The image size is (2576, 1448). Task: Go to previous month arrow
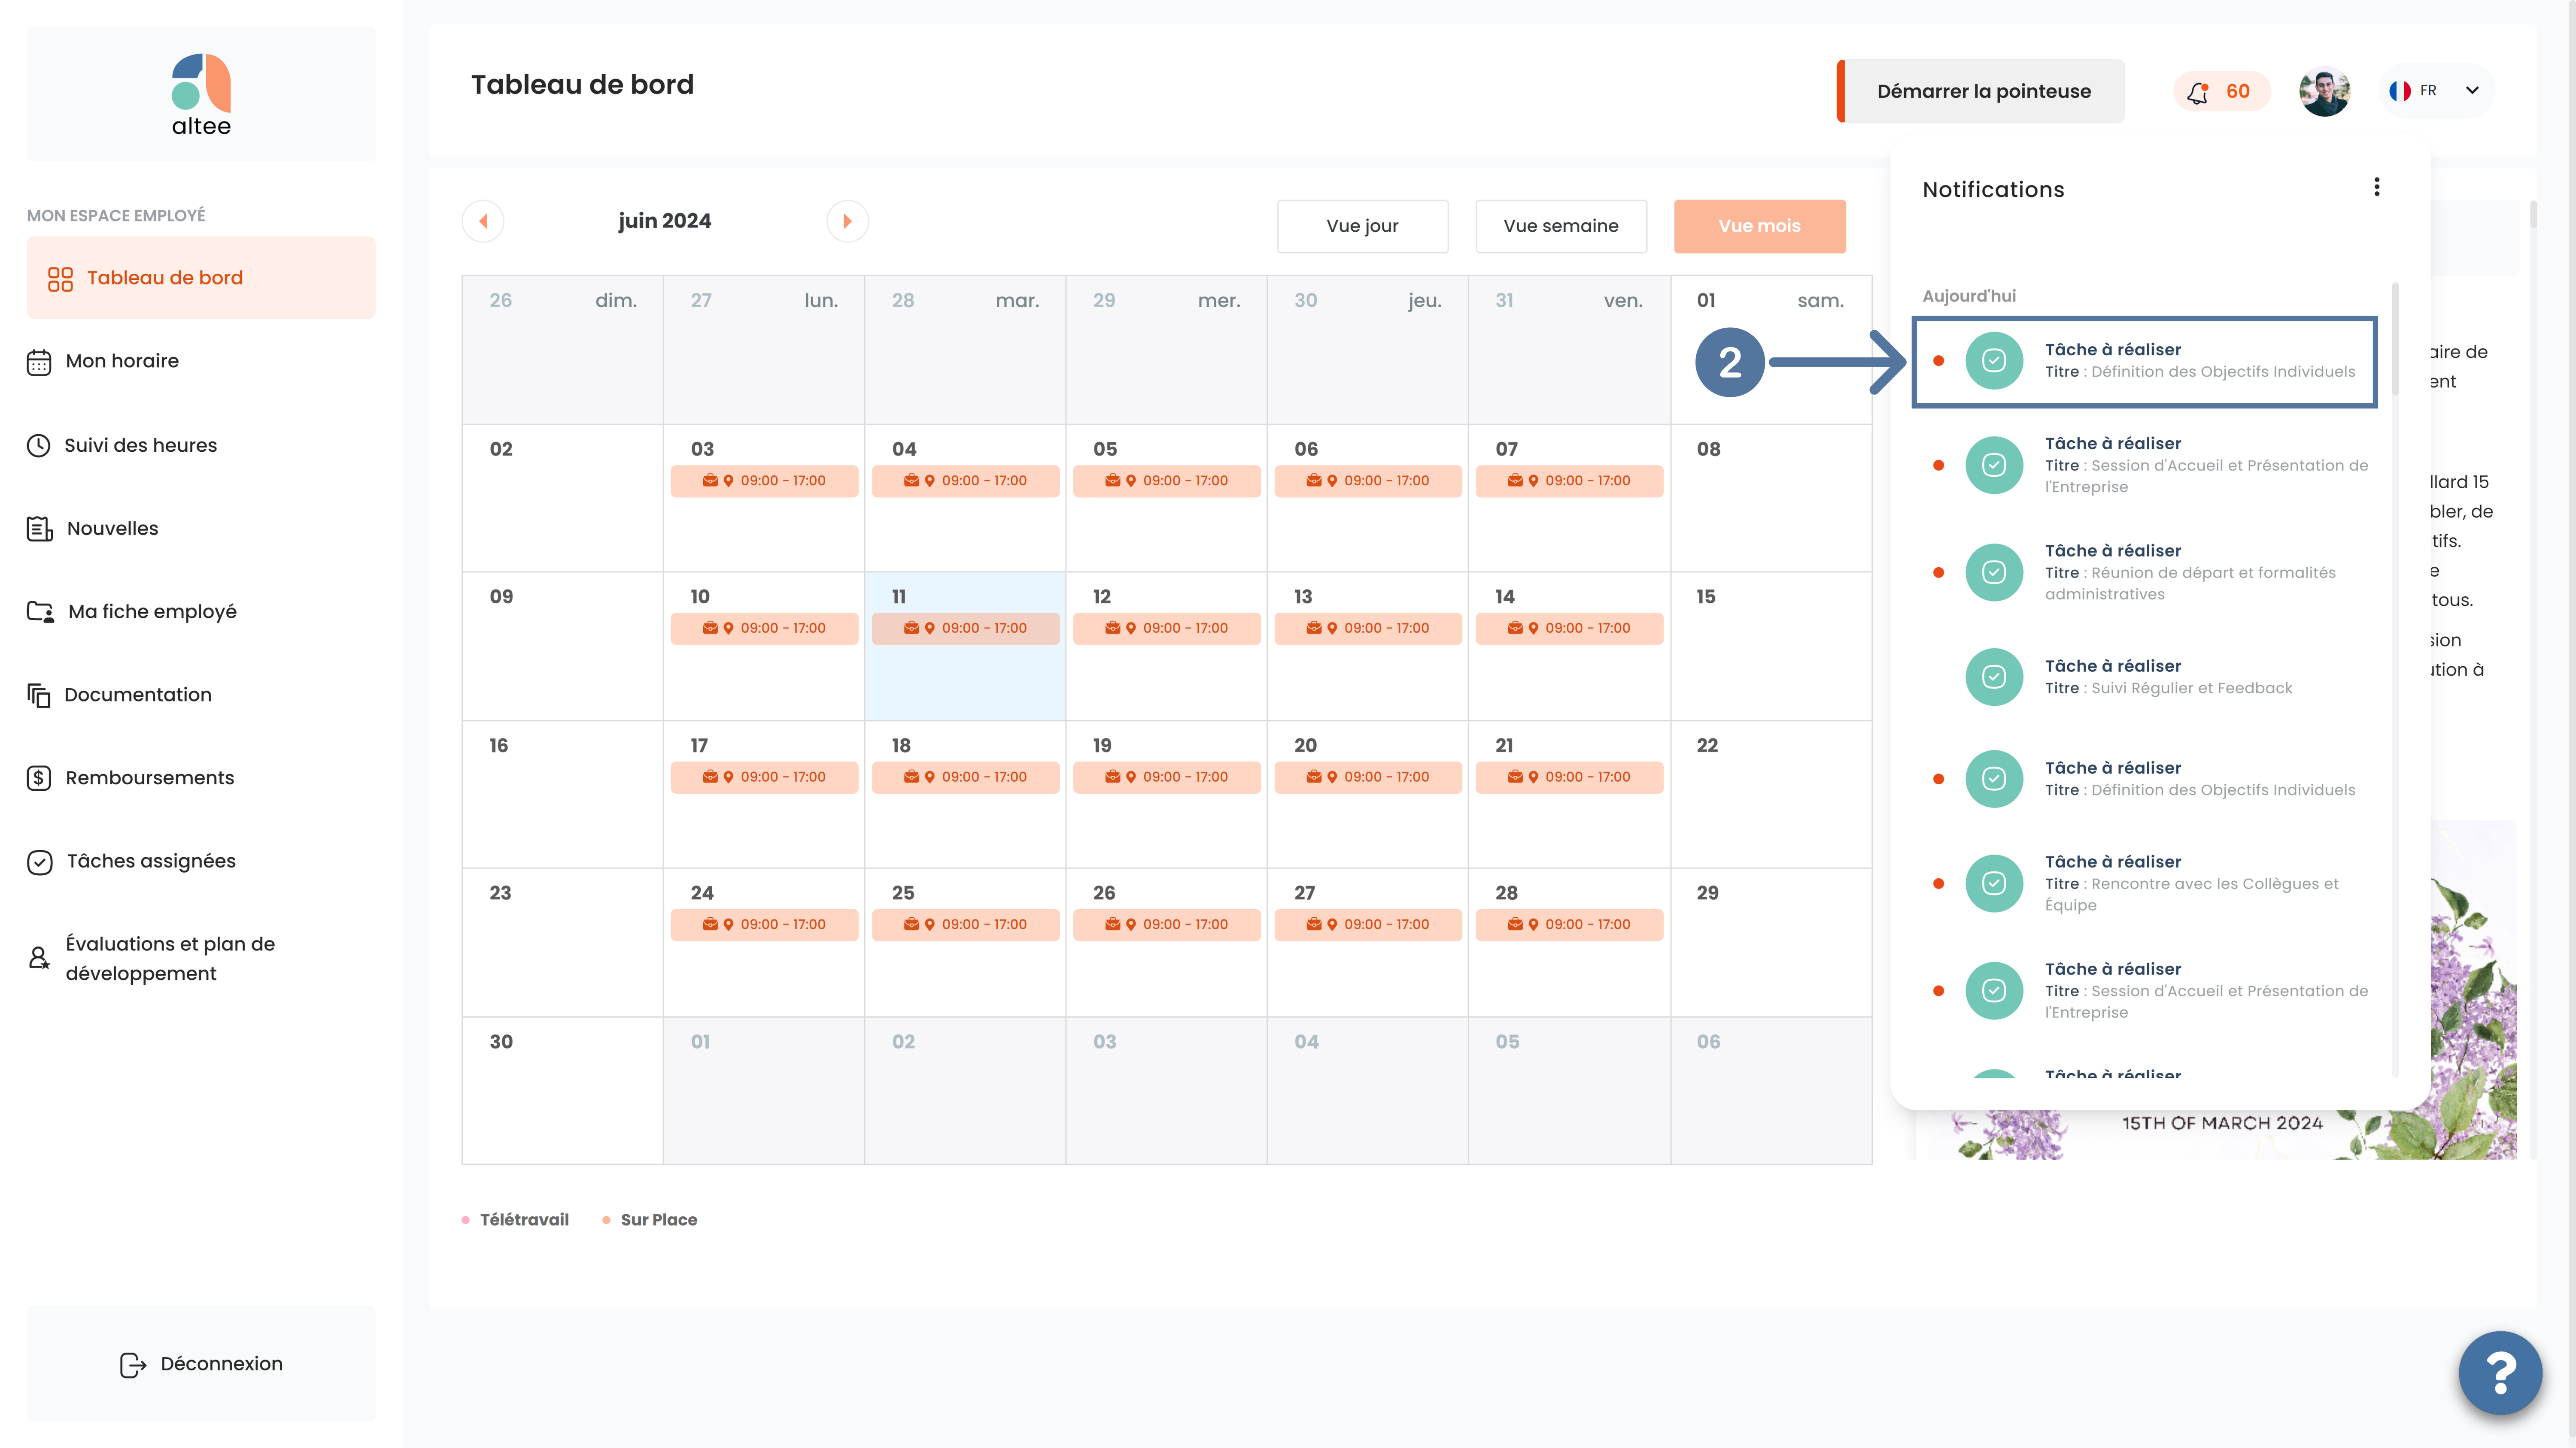483,221
